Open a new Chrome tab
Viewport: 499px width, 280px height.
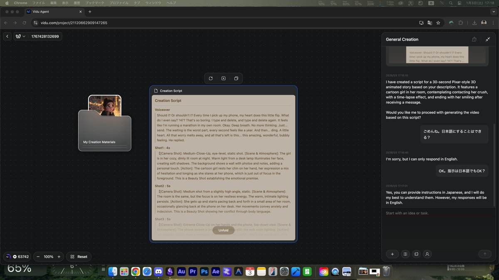(x=90, y=12)
